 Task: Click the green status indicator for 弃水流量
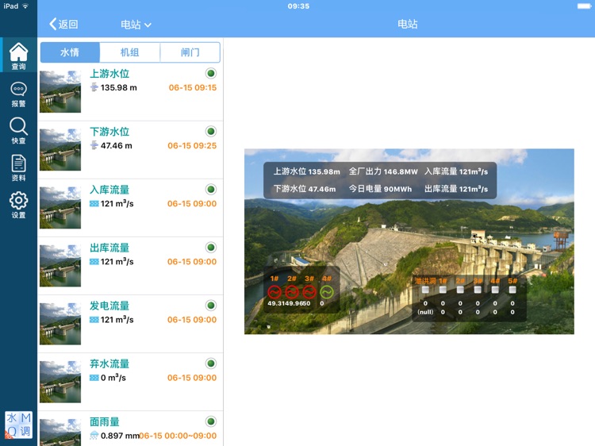(211, 363)
